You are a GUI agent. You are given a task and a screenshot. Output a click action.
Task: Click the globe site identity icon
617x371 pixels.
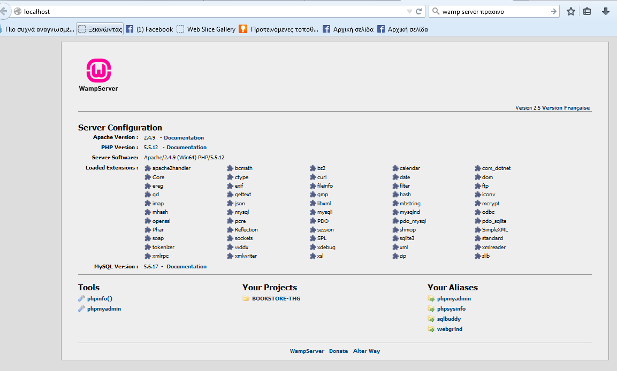tap(18, 11)
